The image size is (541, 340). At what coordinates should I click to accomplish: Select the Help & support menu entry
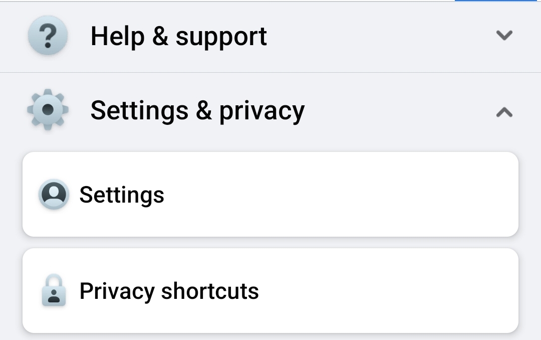coord(179,35)
